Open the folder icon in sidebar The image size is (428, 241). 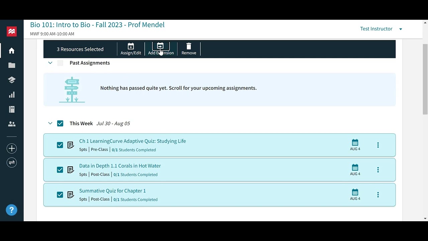tap(12, 65)
